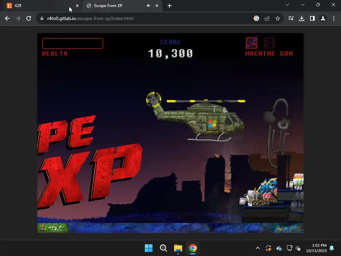Reload the current page
The width and height of the screenshot is (341, 256).
(x=29, y=19)
